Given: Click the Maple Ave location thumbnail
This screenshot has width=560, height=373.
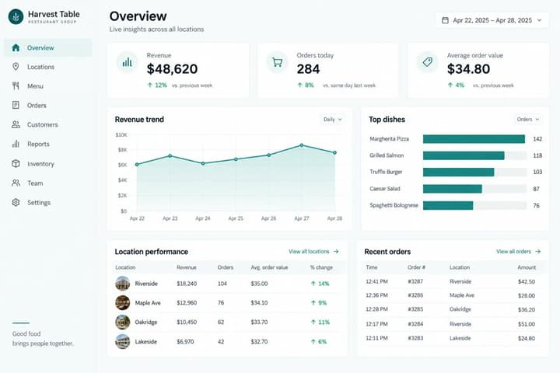Looking at the screenshot, I should (123, 303).
